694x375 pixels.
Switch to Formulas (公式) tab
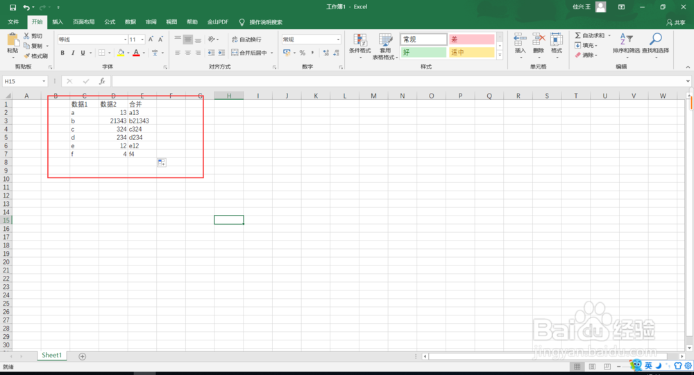(x=110, y=21)
